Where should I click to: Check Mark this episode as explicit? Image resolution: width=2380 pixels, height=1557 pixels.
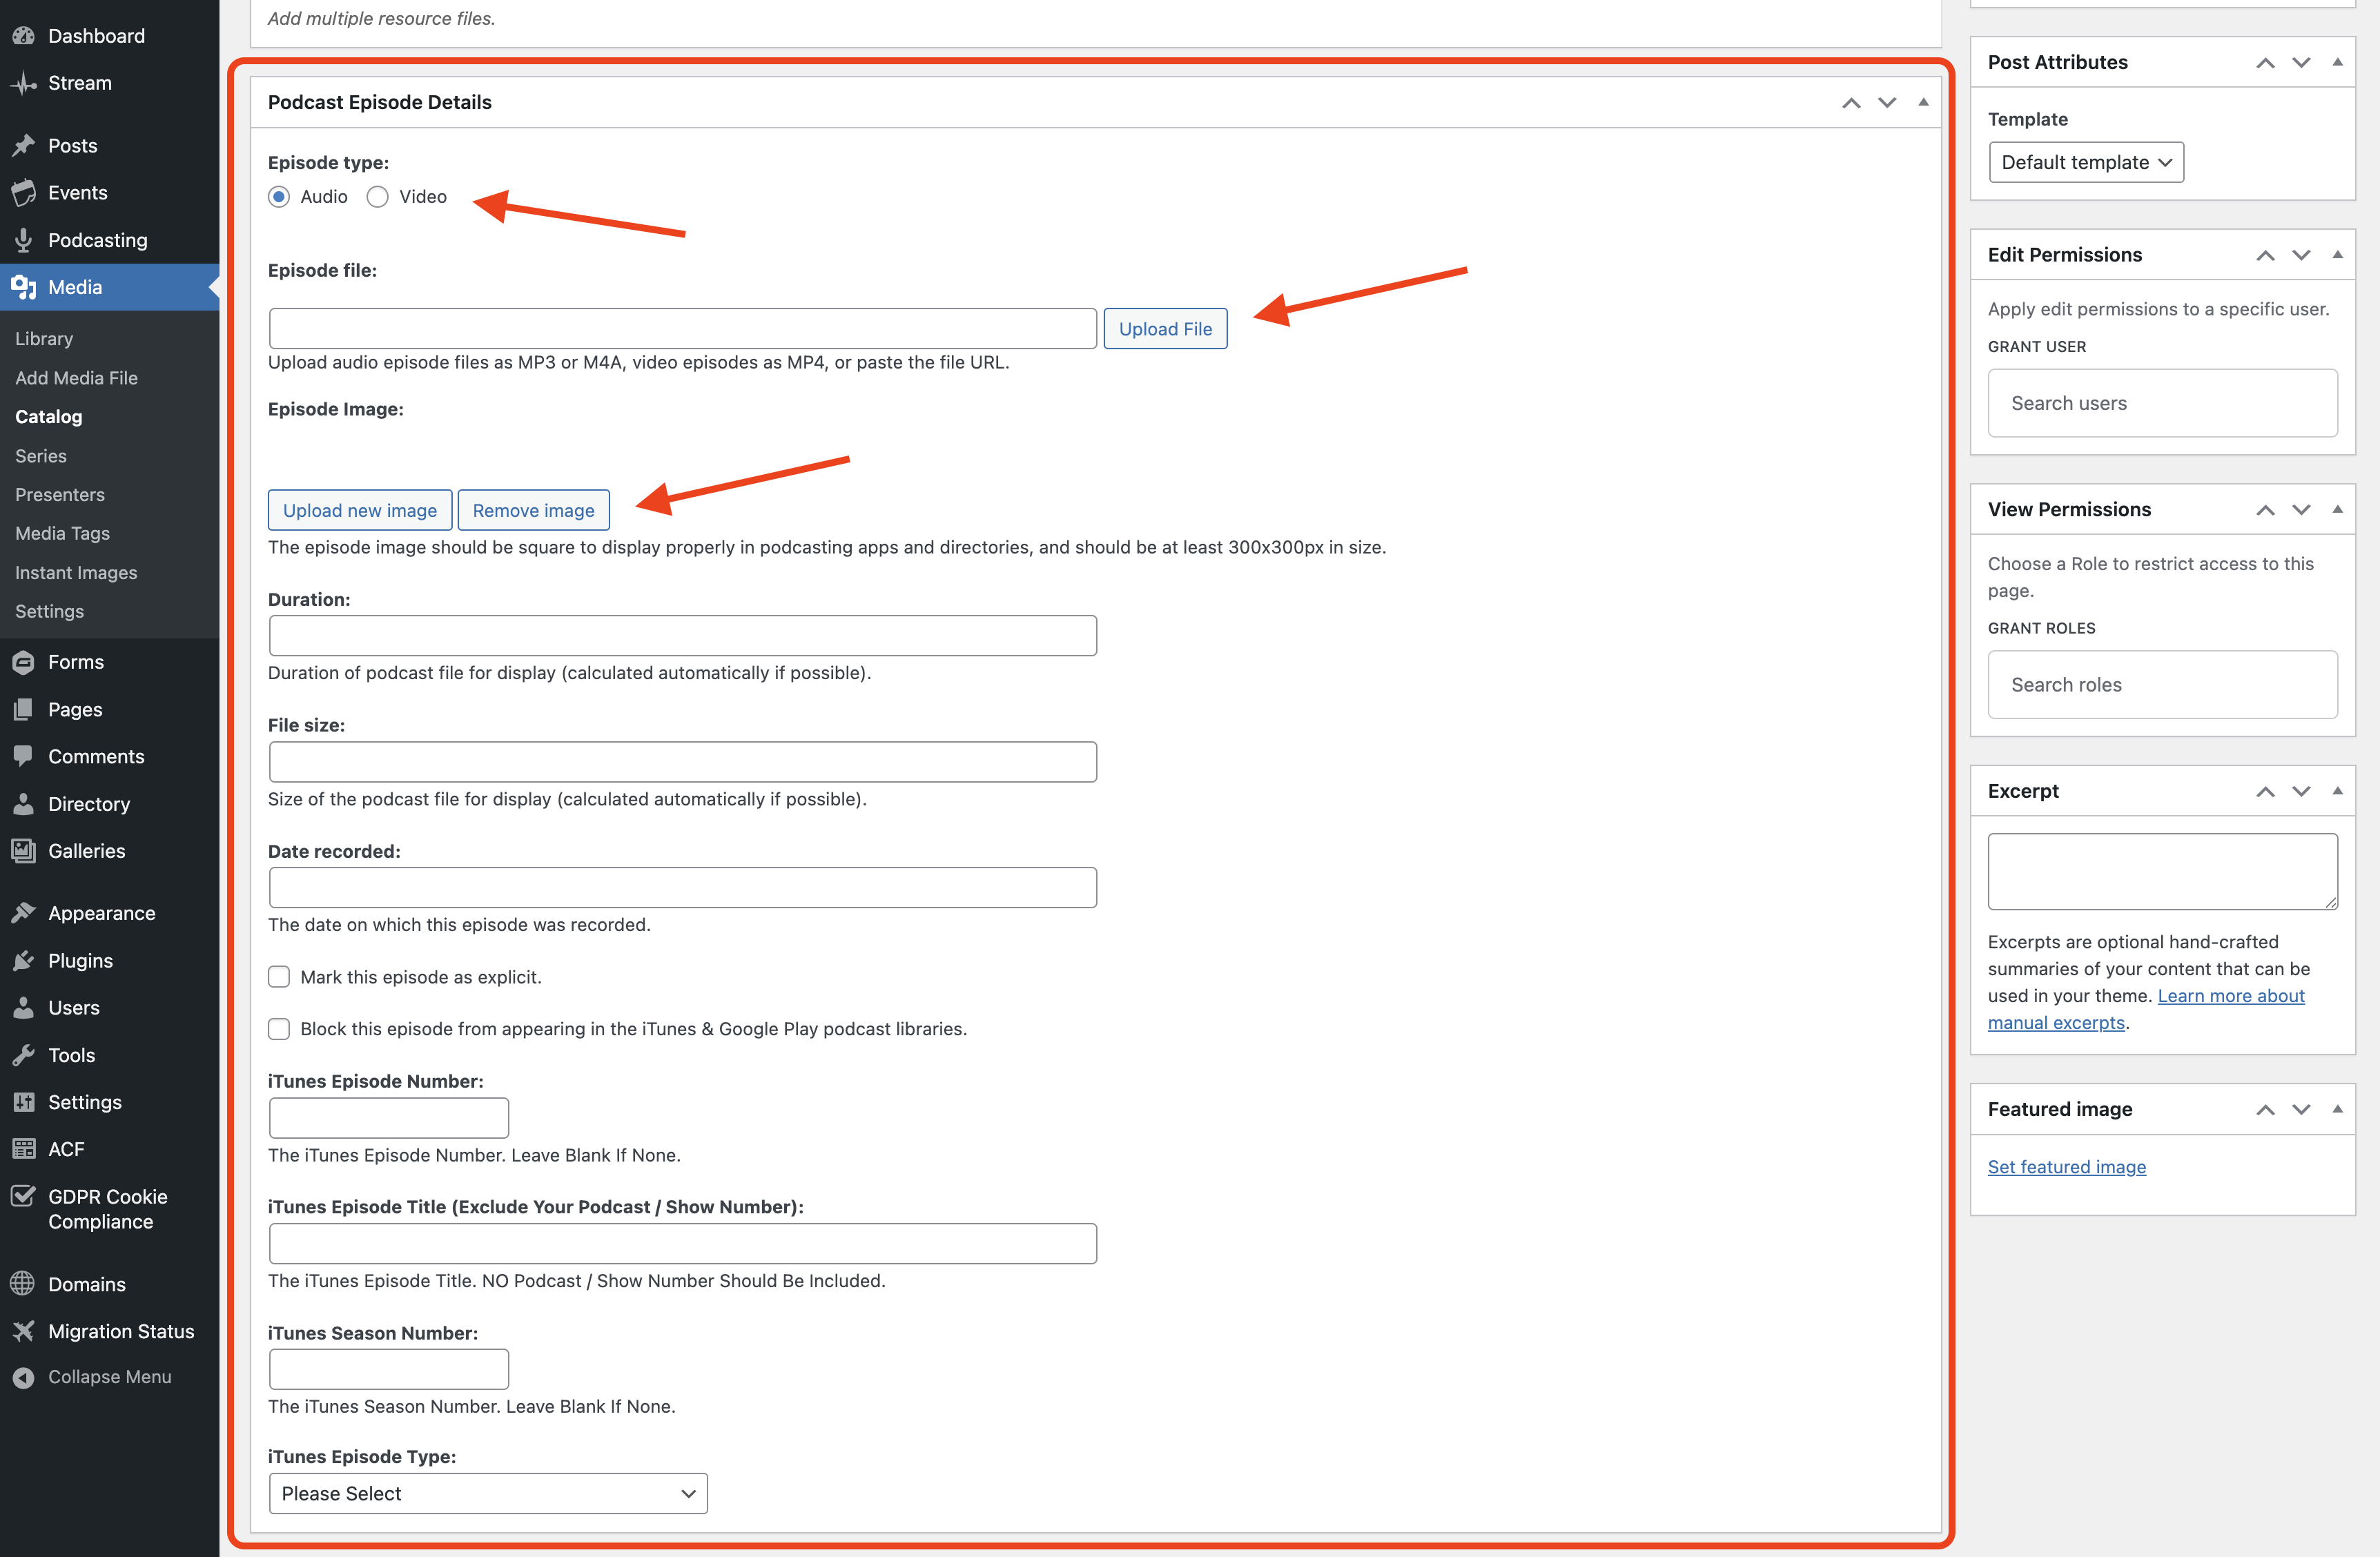(x=279, y=977)
